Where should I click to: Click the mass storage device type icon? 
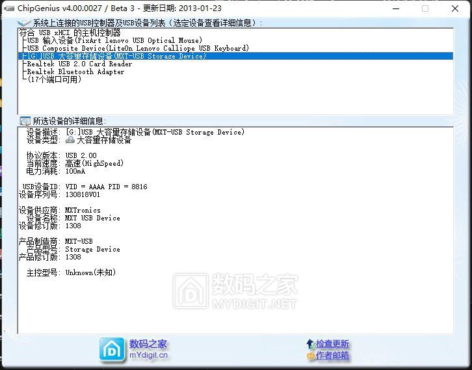click(70, 140)
